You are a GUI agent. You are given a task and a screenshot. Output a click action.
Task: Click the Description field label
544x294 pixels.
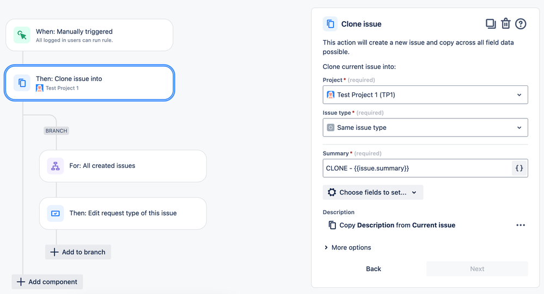coord(339,212)
